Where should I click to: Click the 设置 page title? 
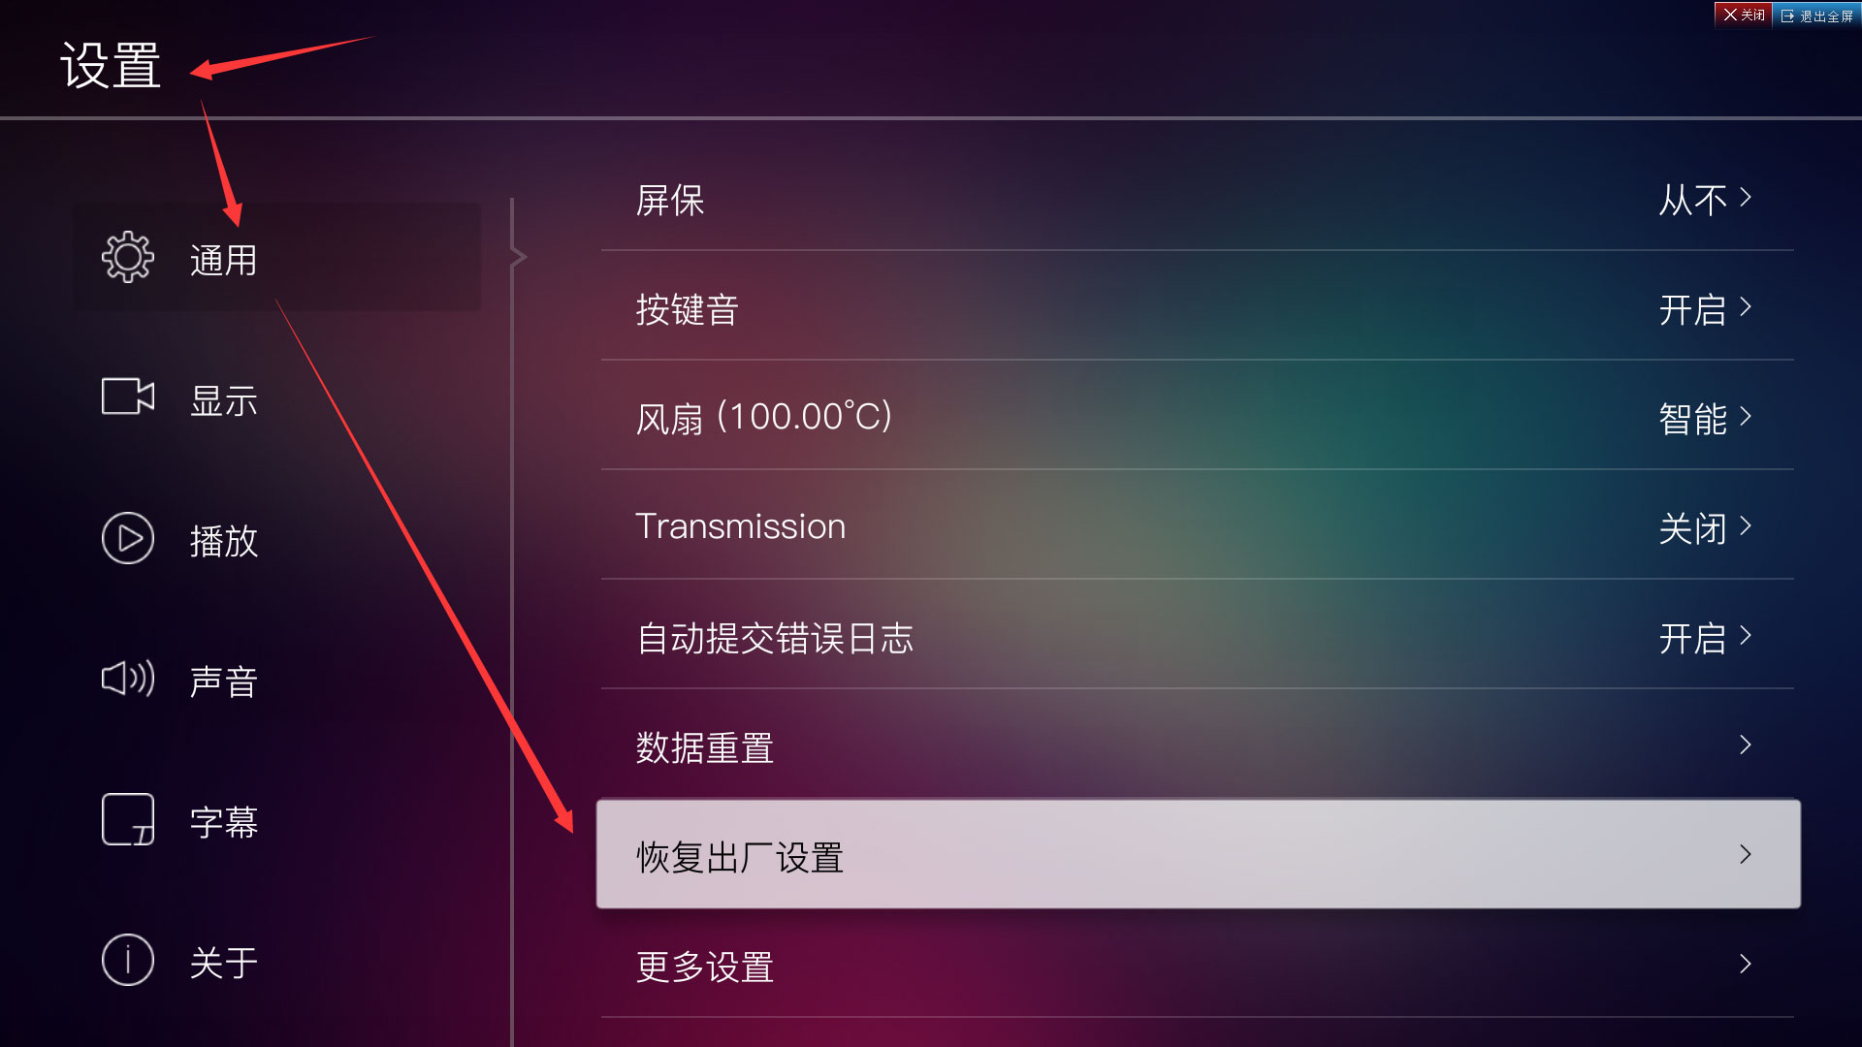pos(111,66)
